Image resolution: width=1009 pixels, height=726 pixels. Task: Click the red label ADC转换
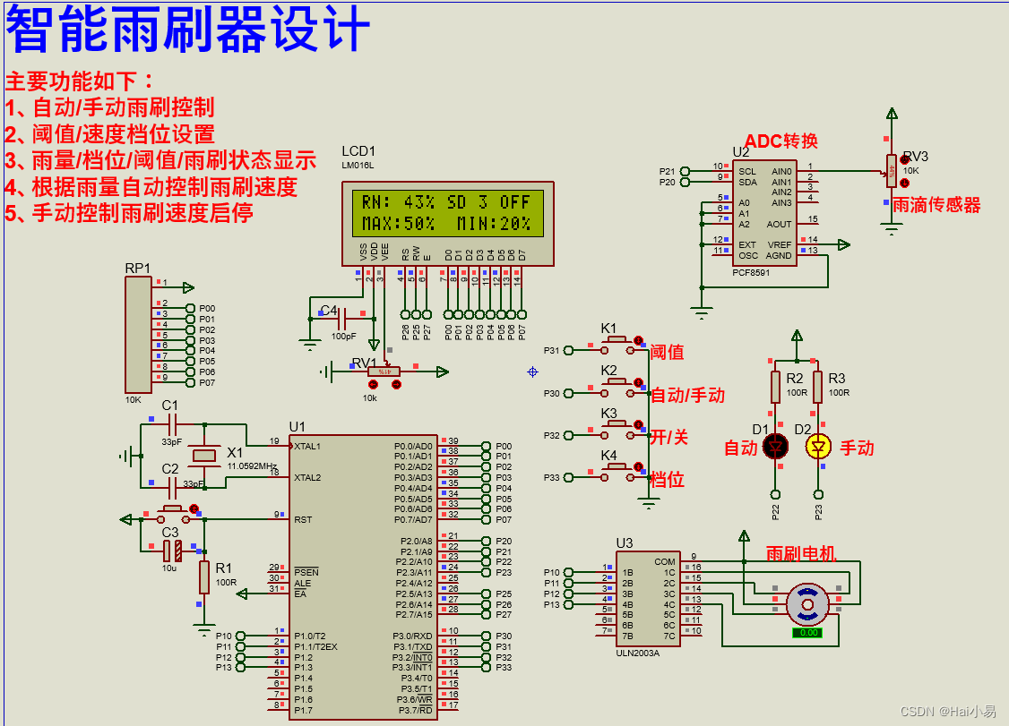click(x=781, y=141)
